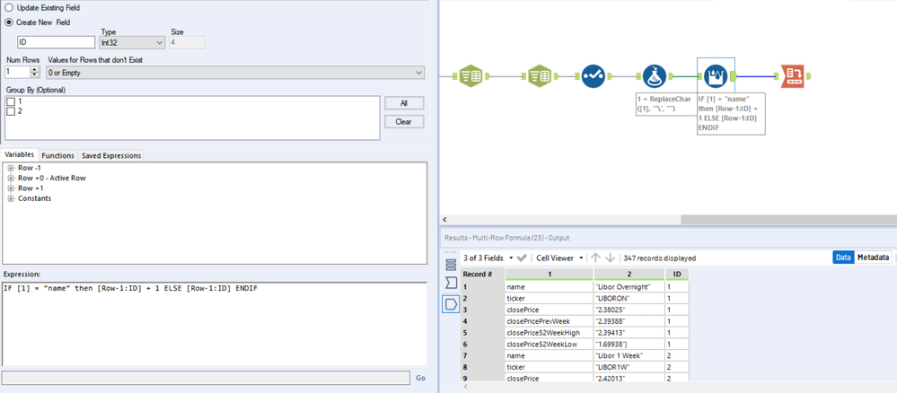This screenshot has height=393, width=897.
Task: Select the blue Select tool with checkmark
Action: [x=594, y=75]
